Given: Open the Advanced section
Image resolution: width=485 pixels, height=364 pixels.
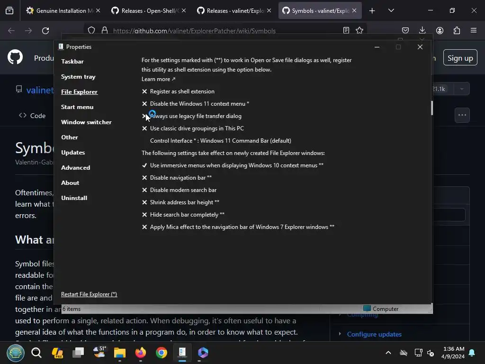Looking at the screenshot, I should 75,167.
